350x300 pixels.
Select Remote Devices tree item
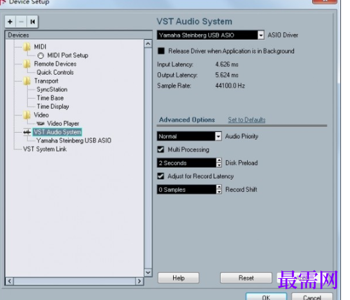55,64
